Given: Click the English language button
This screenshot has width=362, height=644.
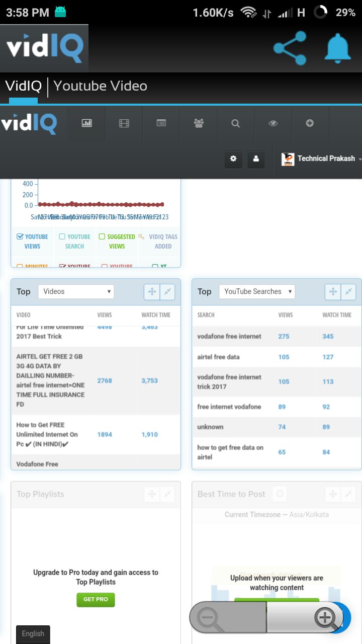Looking at the screenshot, I should tap(33, 633).
